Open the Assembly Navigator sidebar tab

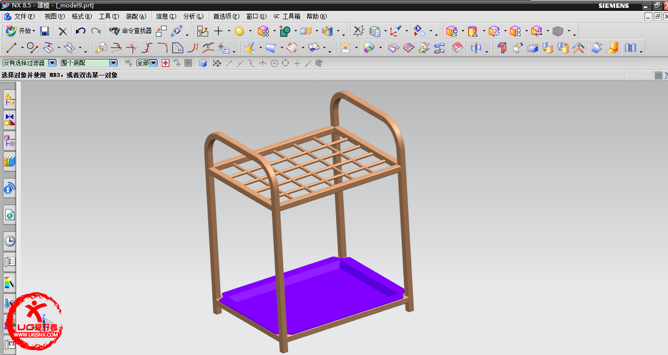(x=9, y=100)
